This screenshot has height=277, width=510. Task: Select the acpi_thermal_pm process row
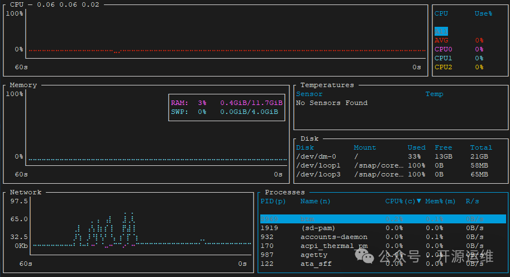383,246
